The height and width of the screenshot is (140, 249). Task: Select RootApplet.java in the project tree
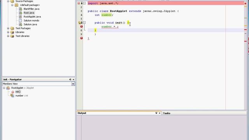32,16
